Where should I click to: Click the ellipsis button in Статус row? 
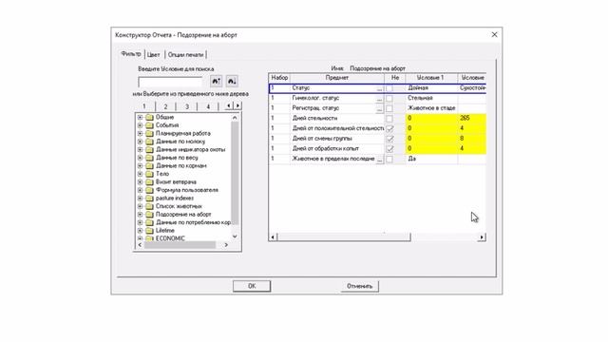(x=379, y=88)
